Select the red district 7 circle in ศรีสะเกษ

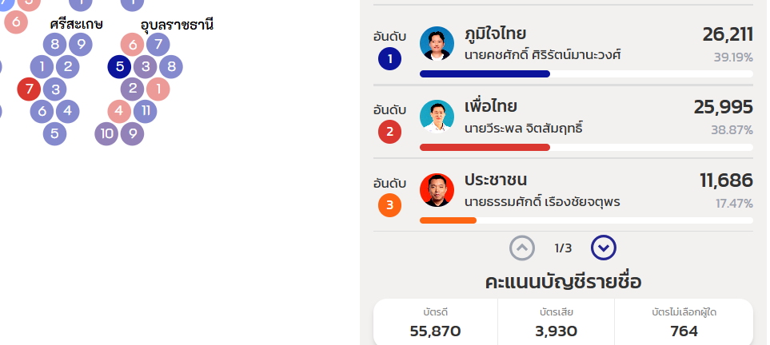[x=29, y=89]
